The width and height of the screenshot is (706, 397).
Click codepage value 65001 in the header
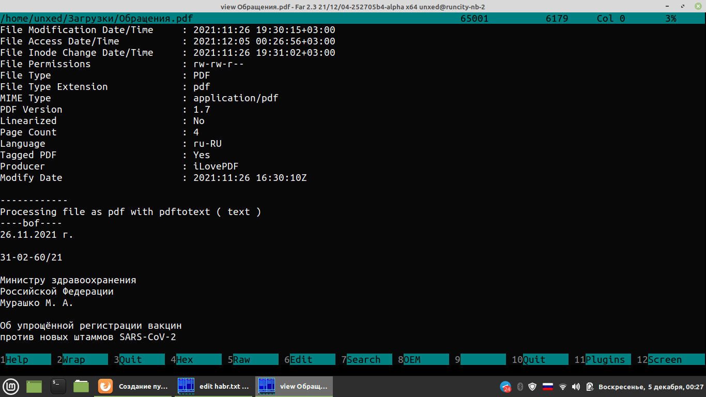474,19
